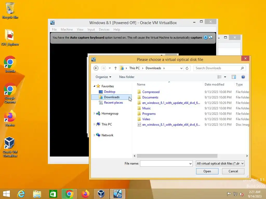Select Desktop under Favorites

tap(110, 92)
